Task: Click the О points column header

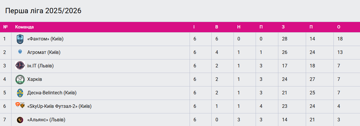Action: [x=339, y=27]
